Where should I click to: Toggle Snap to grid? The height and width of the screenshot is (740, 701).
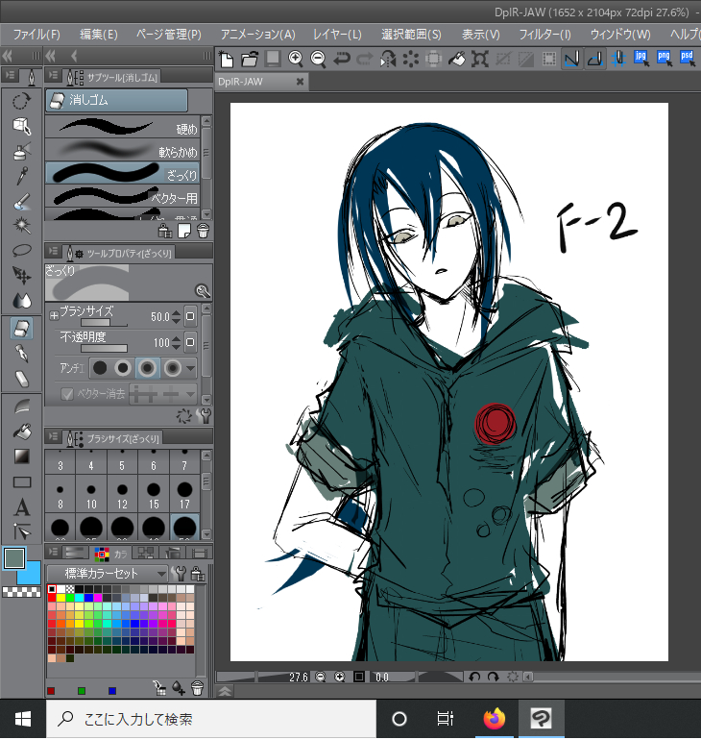(618, 59)
